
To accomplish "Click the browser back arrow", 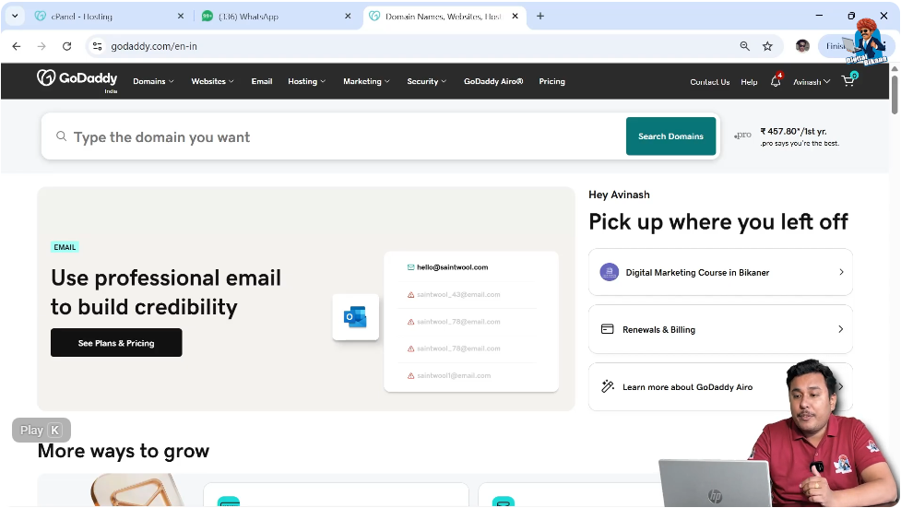I will (16, 46).
